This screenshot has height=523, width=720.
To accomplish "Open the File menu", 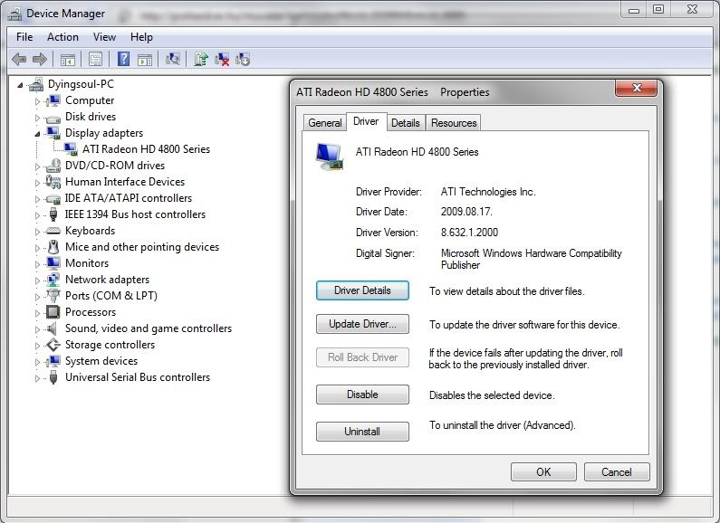I will [x=24, y=37].
